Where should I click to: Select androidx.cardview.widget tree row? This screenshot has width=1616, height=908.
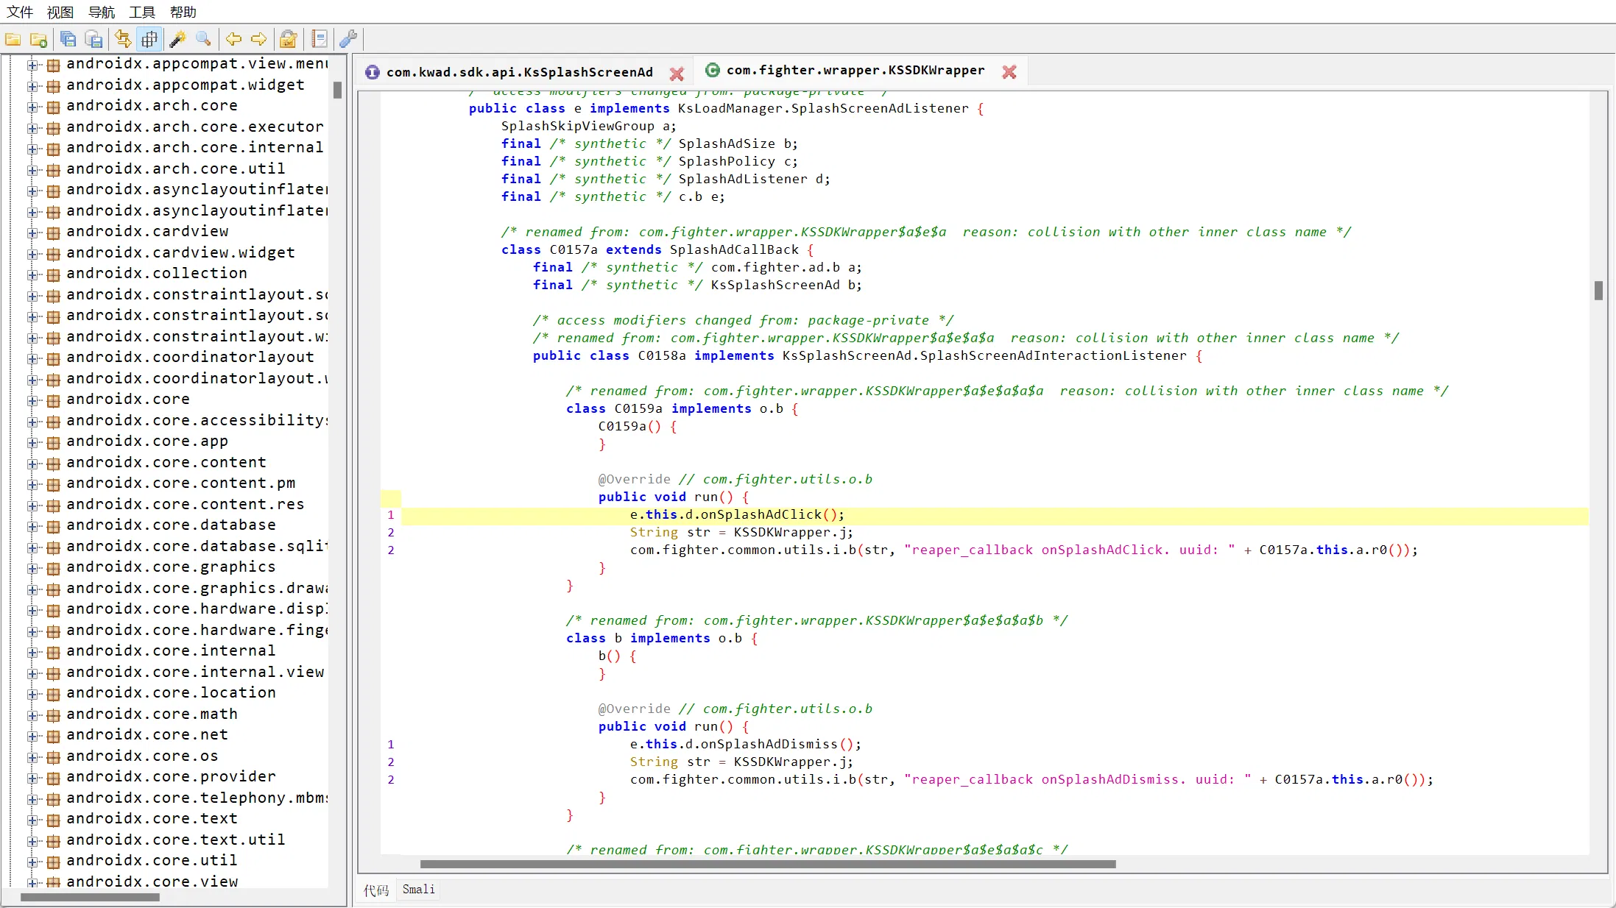point(180,252)
